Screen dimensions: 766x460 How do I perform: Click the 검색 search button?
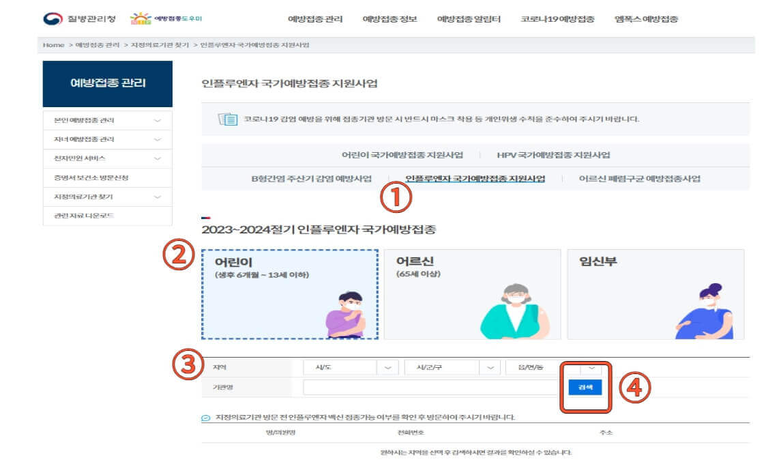585,386
